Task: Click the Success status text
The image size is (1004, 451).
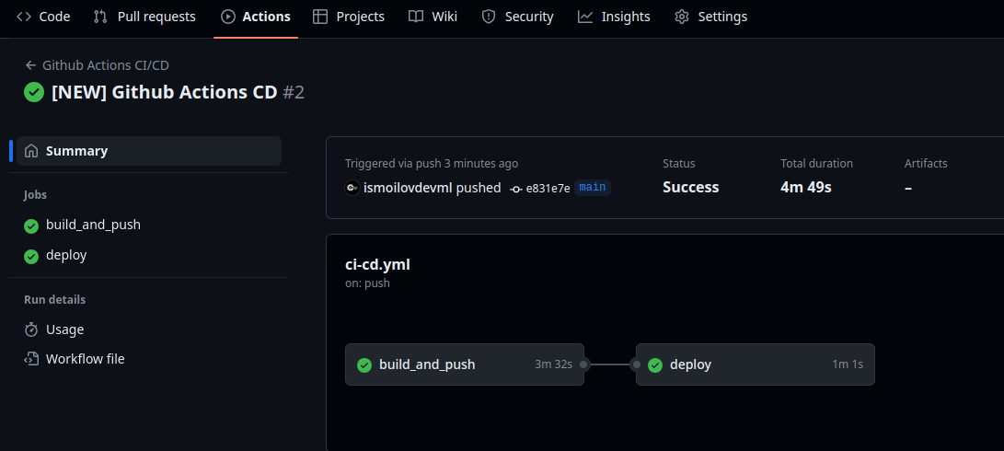Action: click(691, 187)
